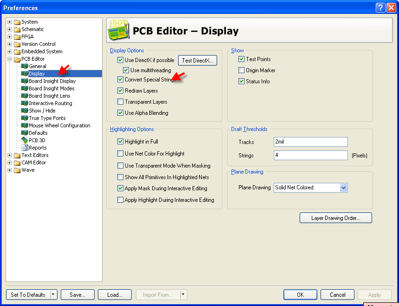The image size is (399, 306).
Task: Click the Board Insight Lens icon
Action: pyautogui.click(x=25, y=96)
